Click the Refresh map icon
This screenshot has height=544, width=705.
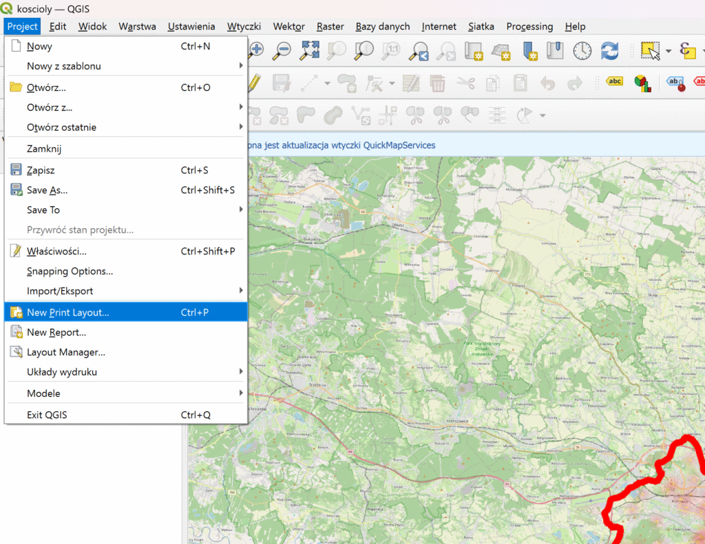point(609,50)
